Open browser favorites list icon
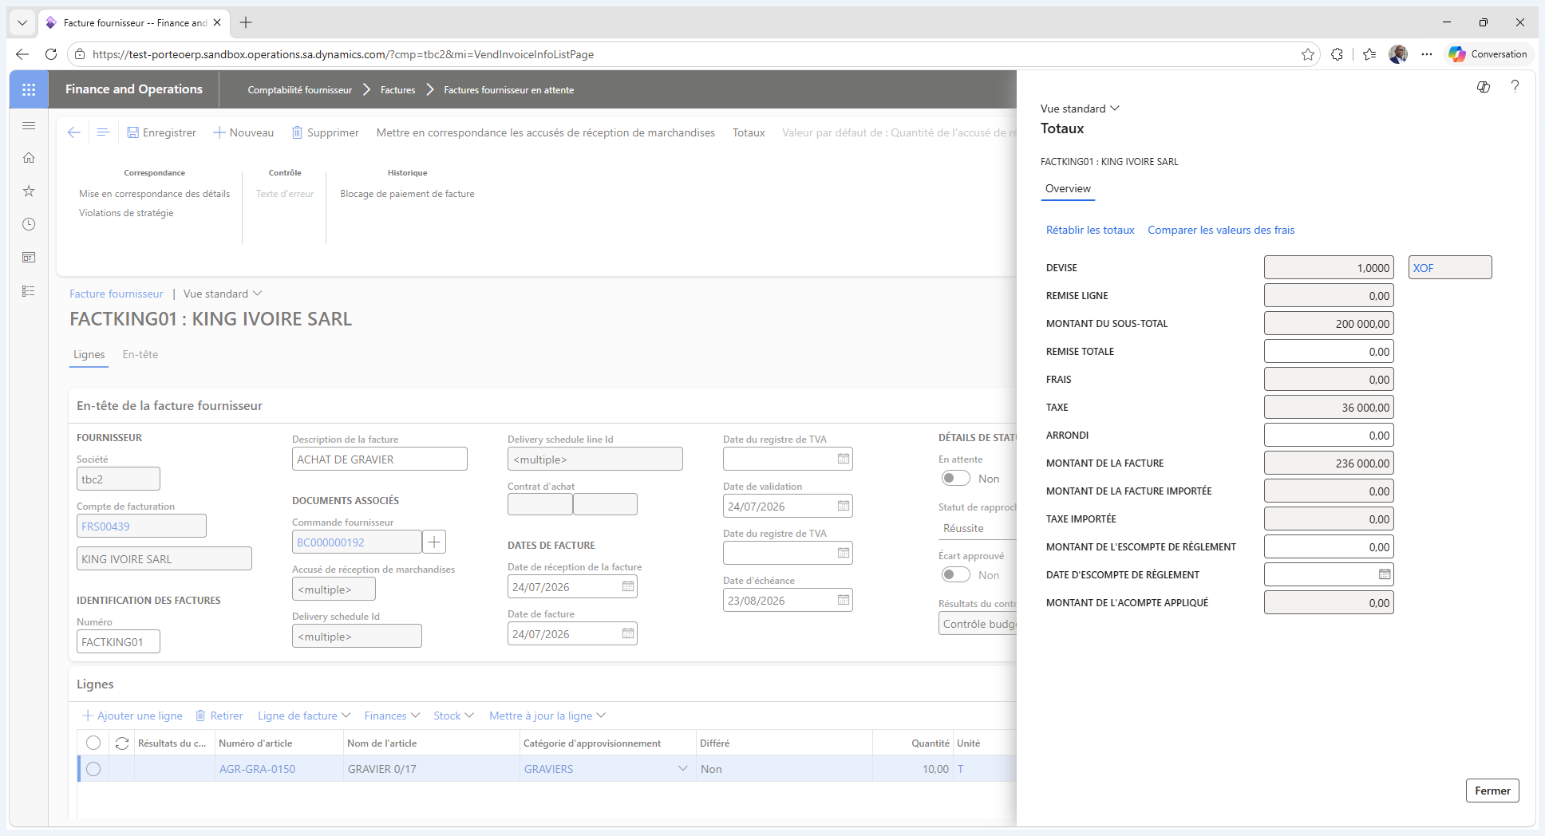 [1370, 54]
